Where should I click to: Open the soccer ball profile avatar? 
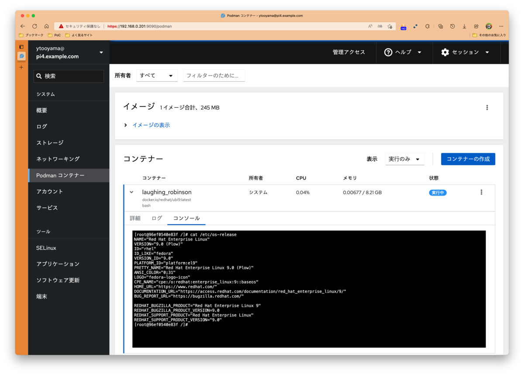point(489,26)
